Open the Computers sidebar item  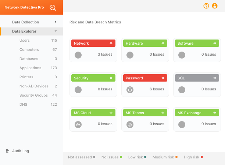pos(29,49)
